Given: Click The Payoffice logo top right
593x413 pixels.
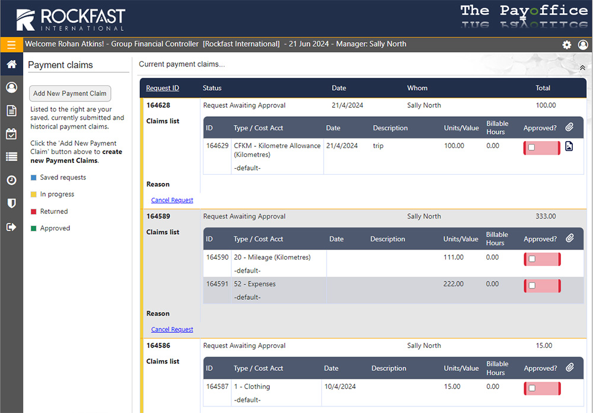Looking at the screenshot, I should coord(524,16).
